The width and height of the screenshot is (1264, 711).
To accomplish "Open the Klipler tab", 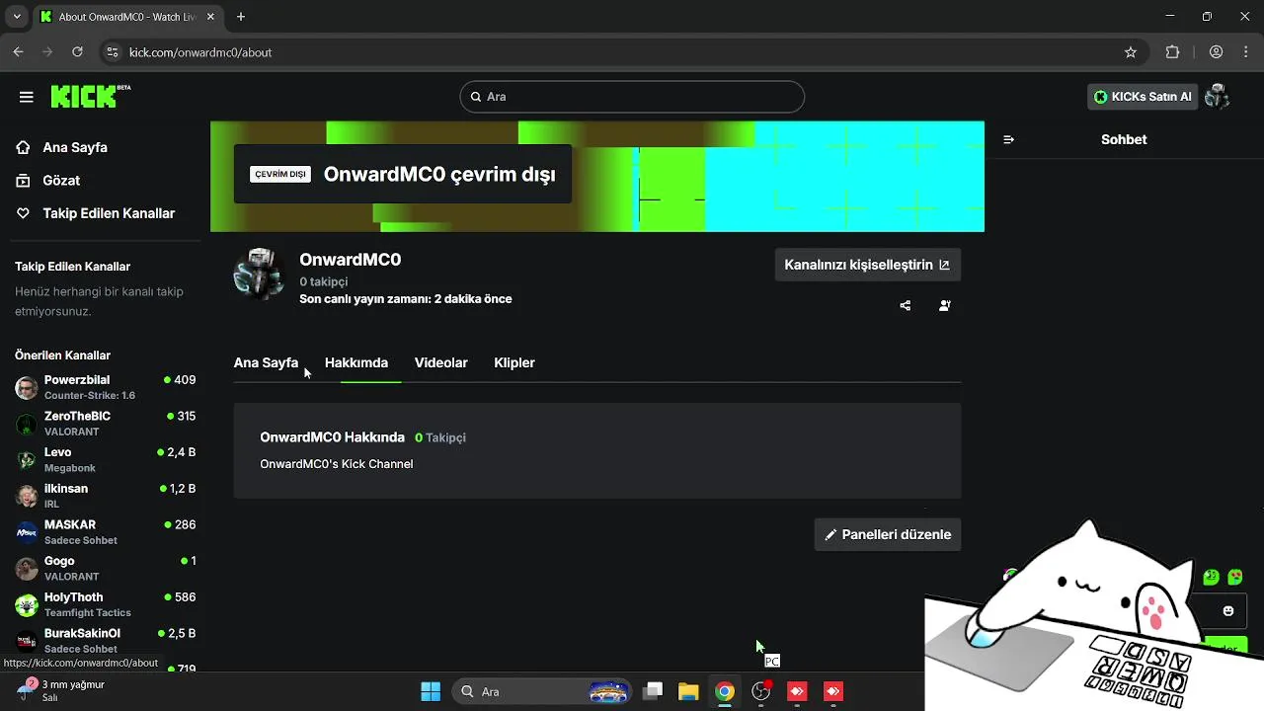I will point(514,362).
